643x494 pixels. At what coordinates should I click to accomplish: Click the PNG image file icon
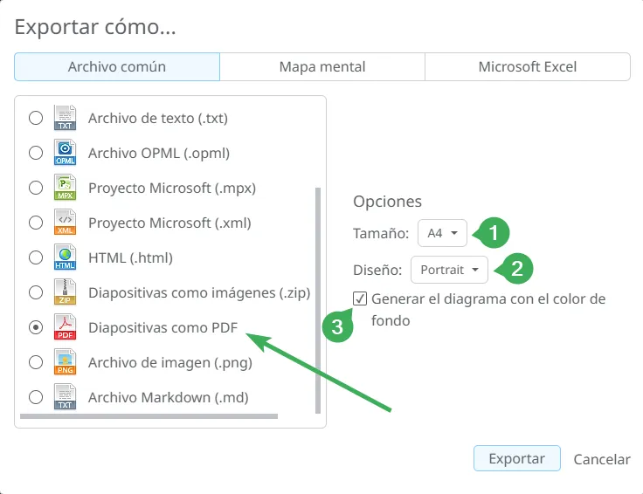point(65,361)
